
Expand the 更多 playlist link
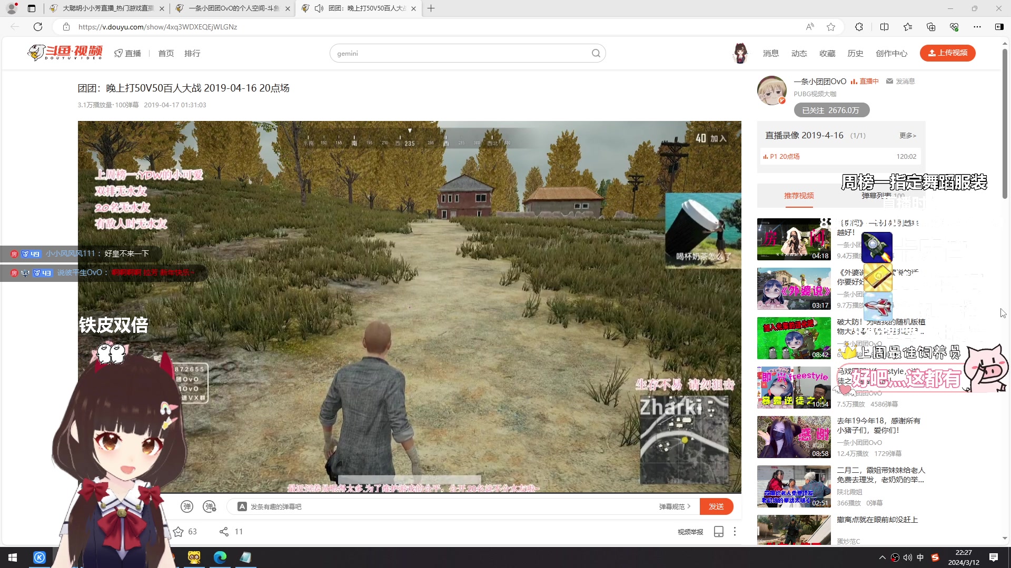(908, 136)
